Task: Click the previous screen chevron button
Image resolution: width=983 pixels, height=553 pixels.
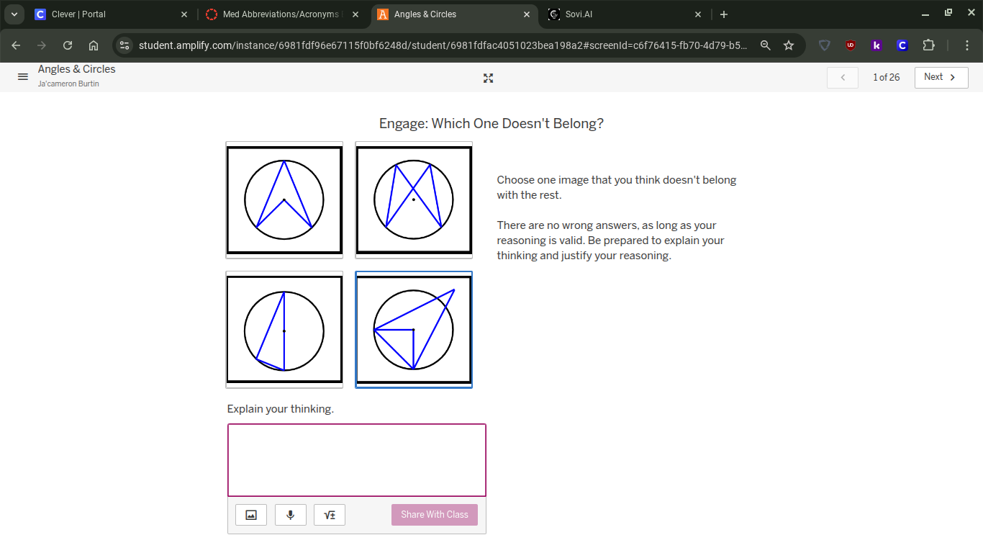Action: coord(842,77)
